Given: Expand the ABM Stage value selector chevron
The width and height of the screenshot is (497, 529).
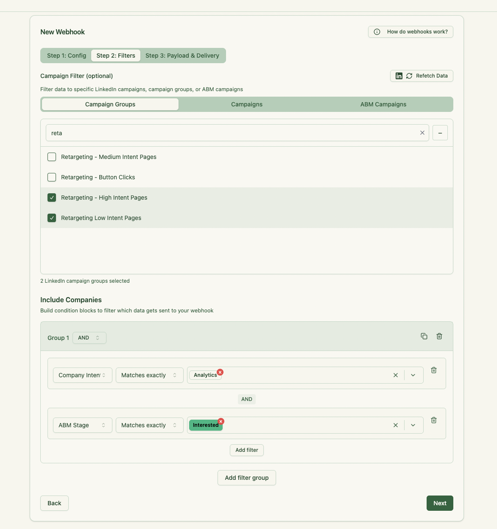Looking at the screenshot, I should (x=413, y=425).
